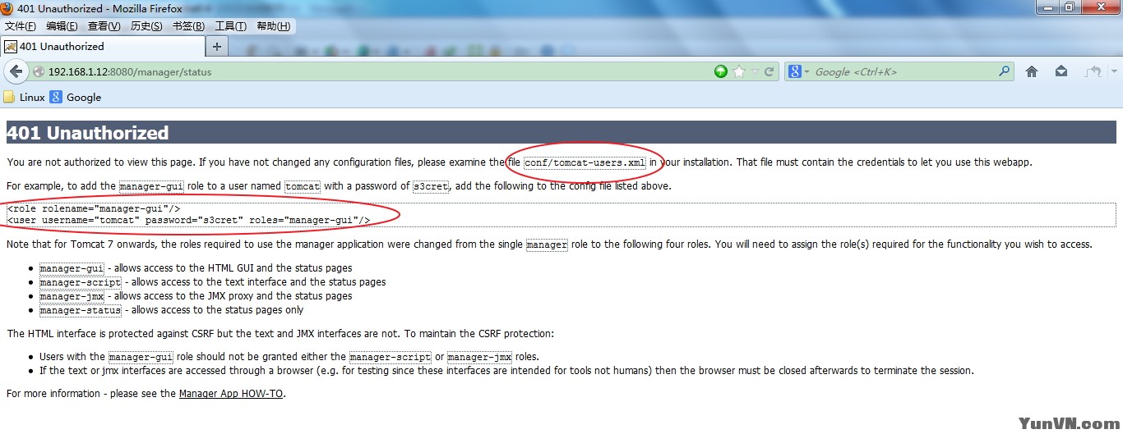Open the Google bookmark
The height and width of the screenshot is (434, 1123).
click(76, 97)
